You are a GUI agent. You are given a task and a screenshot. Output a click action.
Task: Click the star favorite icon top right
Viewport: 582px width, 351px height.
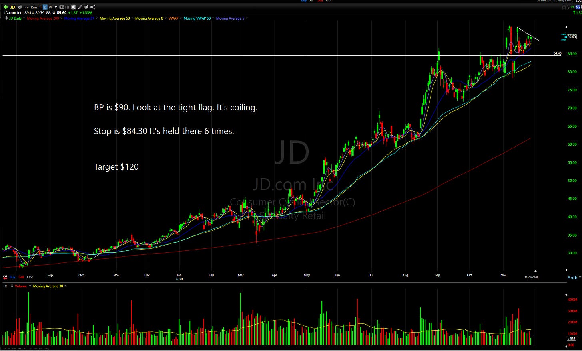tap(564, 7)
